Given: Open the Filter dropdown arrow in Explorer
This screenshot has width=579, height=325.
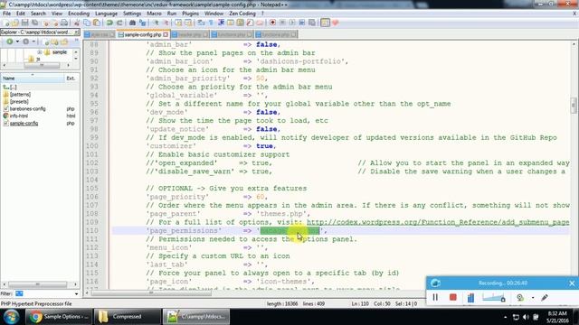Looking at the screenshot, I should [76, 293].
